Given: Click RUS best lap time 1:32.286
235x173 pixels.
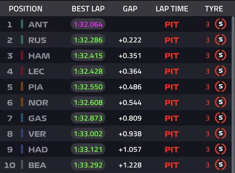Looking at the screenshot, I should [x=88, y=40].
